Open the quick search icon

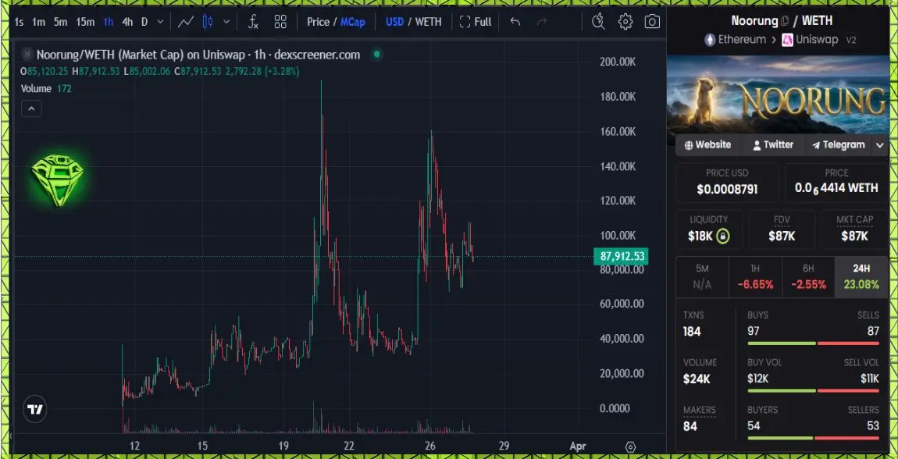[x=598, y=23]
